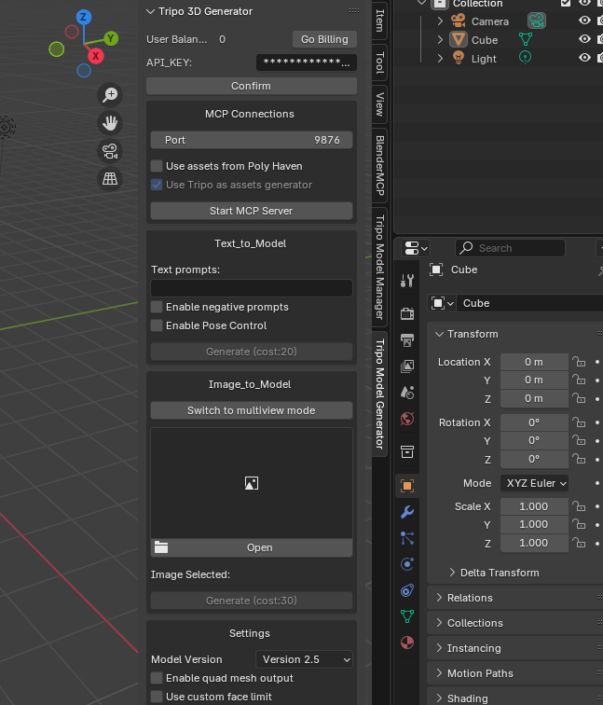Click the green Y axis gizmo handle

(111, 38)
